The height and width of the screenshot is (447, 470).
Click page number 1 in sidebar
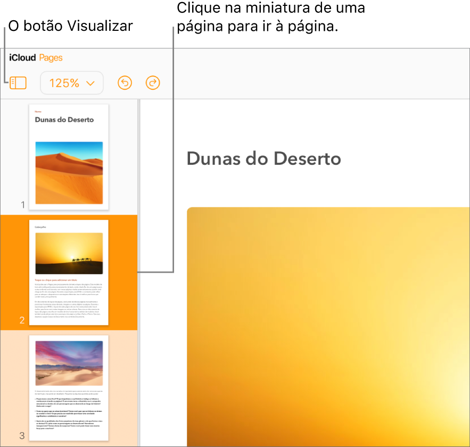pyautogui.click(x=23, y=205)
